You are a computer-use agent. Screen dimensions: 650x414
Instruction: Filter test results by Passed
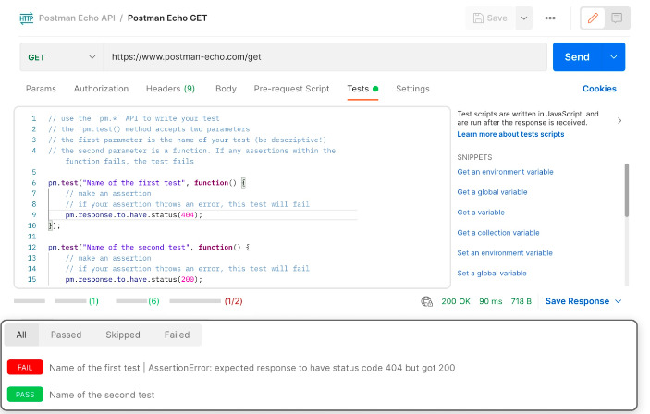[66, 335]
